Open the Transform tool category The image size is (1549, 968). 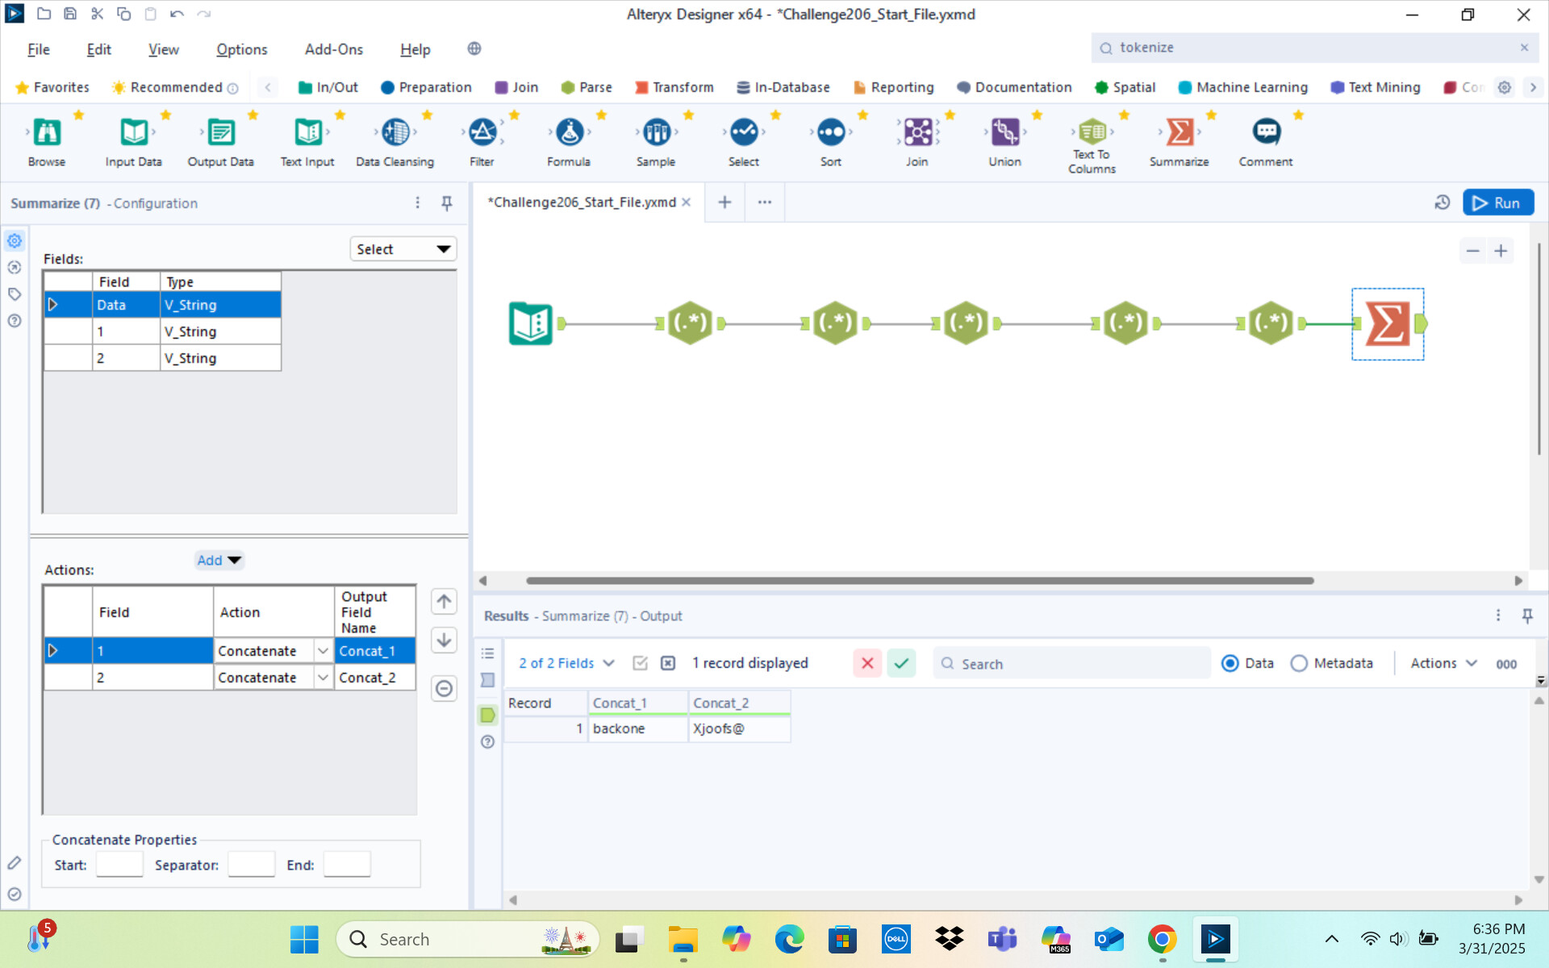click(674, 87)
